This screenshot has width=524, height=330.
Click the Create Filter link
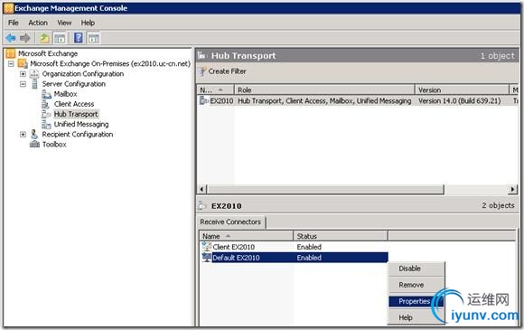pos(227,71)
